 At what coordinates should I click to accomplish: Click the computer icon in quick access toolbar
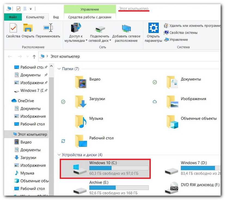pyautogui.click(x=9, y=9)
